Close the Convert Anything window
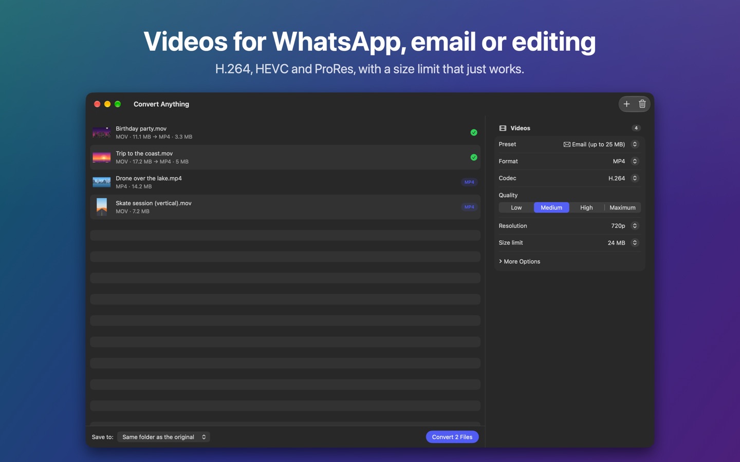The image size is (740, 462). [97, 104]
